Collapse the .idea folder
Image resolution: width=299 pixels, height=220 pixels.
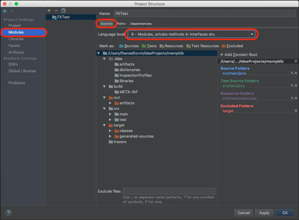click(104, 59)
